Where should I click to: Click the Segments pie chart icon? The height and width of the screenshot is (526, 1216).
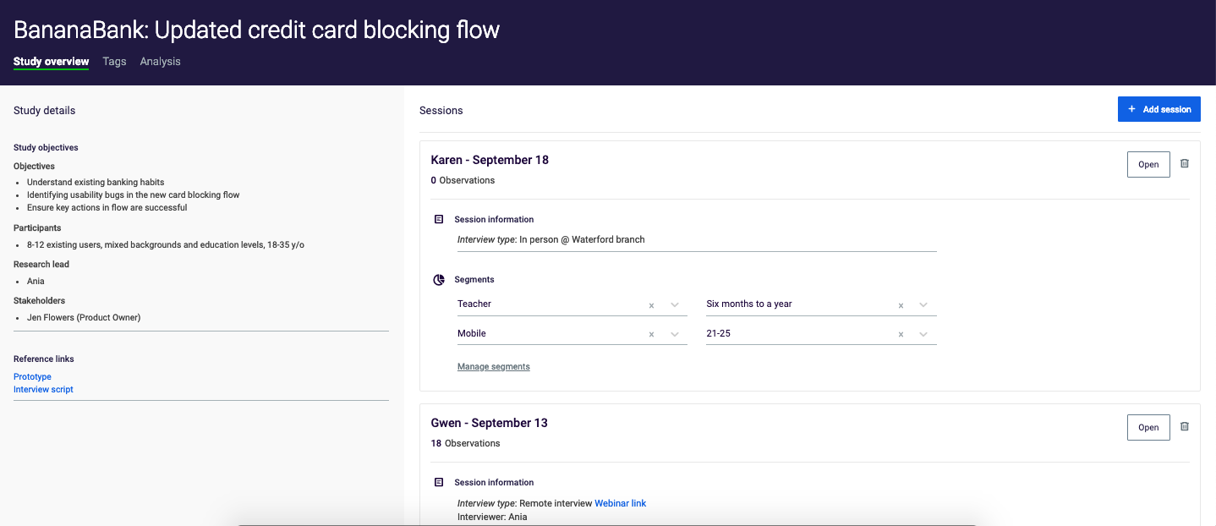439,280
